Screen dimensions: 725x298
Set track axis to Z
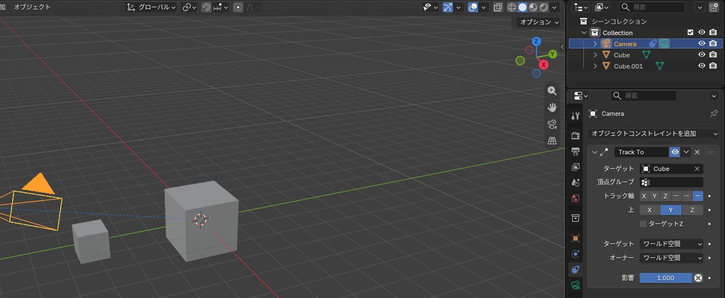coord(665,196)
